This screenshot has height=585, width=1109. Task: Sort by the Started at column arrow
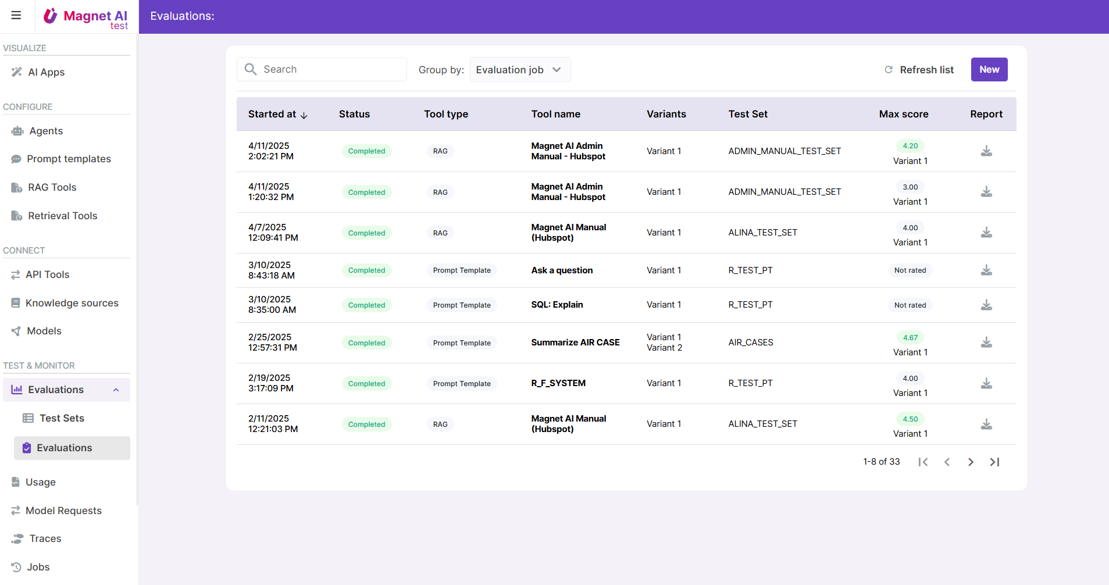(304, 115)
